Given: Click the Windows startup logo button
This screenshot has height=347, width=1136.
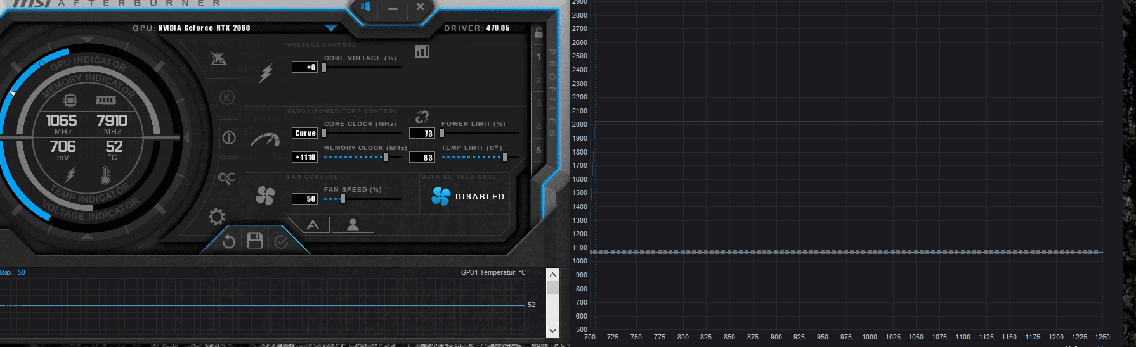Looking at the screenshot, I should pos(365,7).
